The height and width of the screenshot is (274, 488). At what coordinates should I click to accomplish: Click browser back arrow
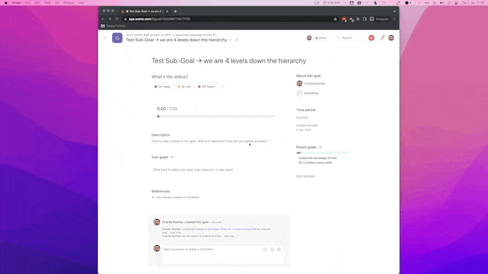click(x=103, y=19)
